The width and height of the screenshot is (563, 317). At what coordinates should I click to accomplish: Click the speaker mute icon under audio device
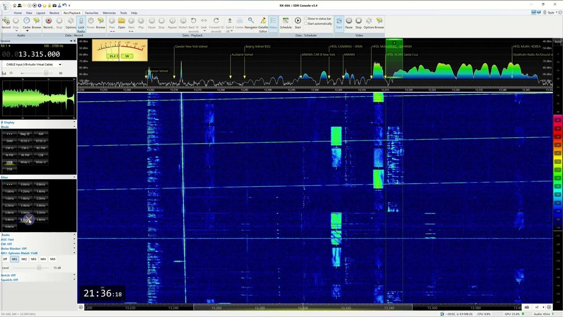pyautogui.click(x=11, y=73)
